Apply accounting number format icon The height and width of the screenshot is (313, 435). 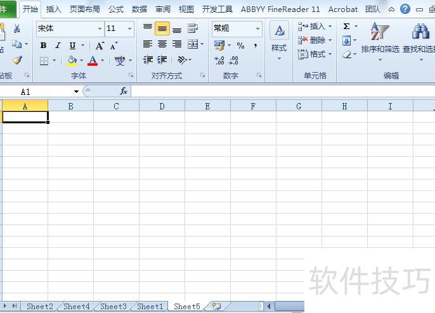point(219,46)
